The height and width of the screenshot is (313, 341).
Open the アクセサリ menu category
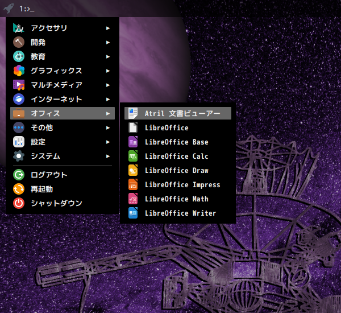coord(63,28)
